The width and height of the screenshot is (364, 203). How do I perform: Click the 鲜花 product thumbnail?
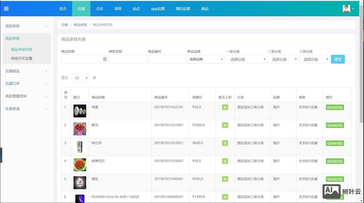coord(80,129)
